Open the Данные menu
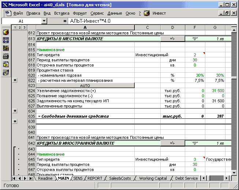Viewport: 239px width, 190px height. tap(115, 13)
